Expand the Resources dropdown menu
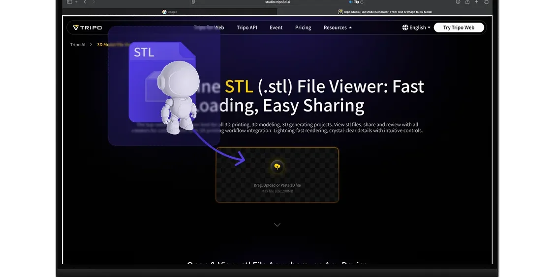555x277 pixels. tap(338, 28)
